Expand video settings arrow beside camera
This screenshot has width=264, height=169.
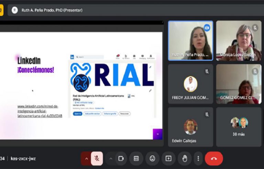111,158
